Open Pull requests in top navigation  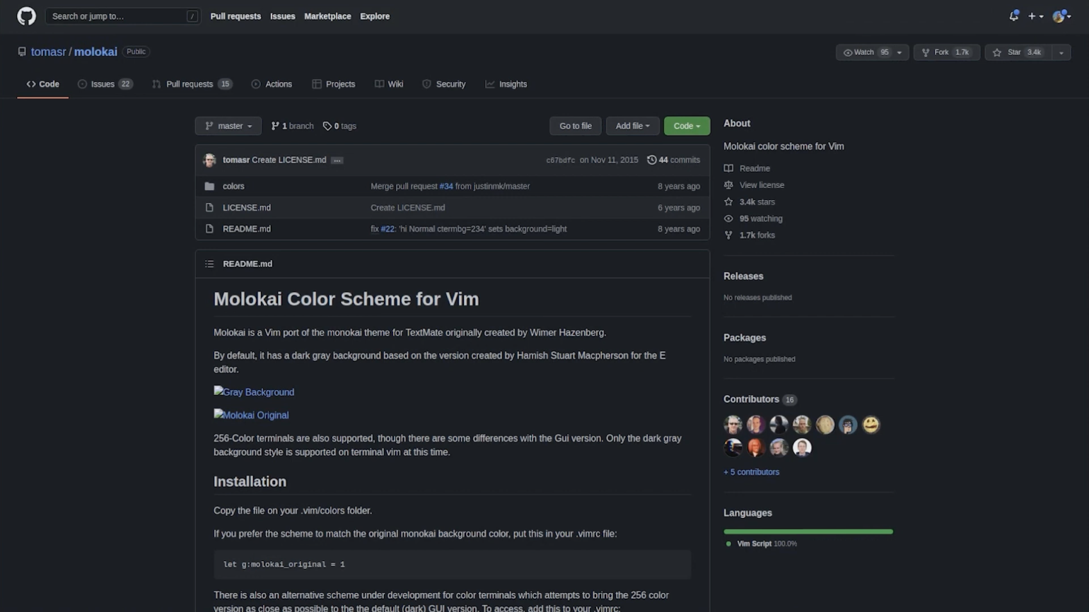235,16
